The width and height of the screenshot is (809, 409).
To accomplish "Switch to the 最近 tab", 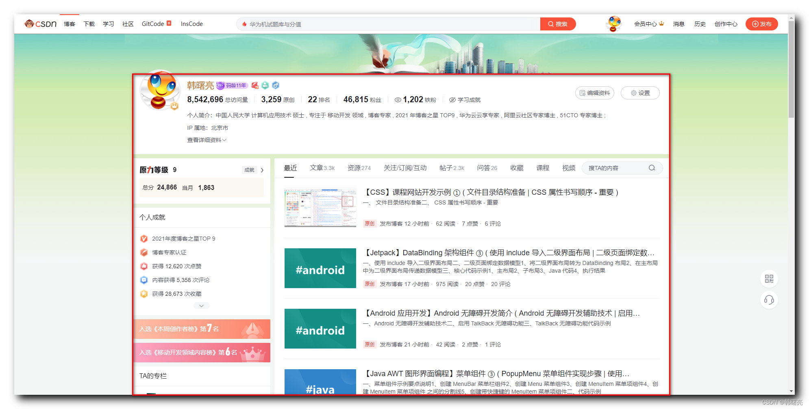I will click(290, 168).
